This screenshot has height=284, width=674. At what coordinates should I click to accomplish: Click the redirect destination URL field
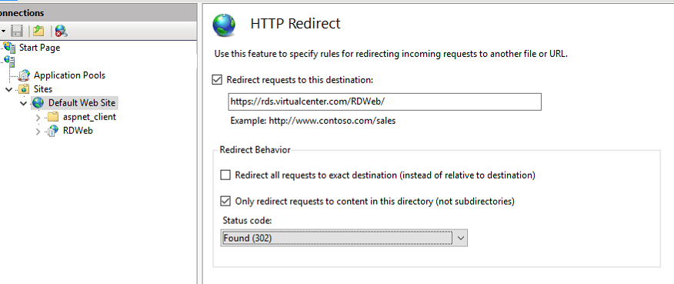(385, 102)
